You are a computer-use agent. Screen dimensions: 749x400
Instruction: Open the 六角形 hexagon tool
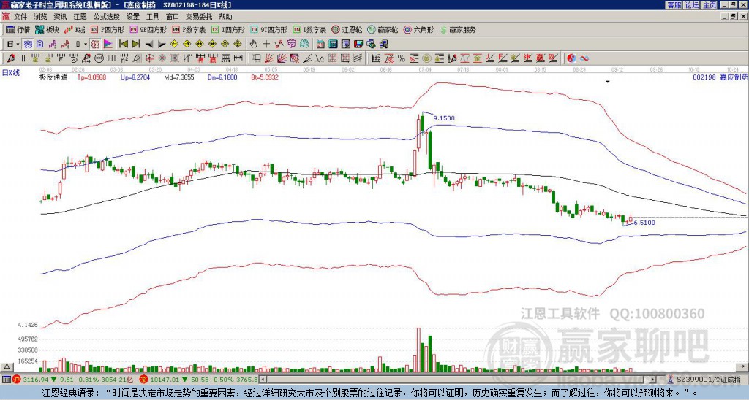pyautogui.click(x=418, y=29)
